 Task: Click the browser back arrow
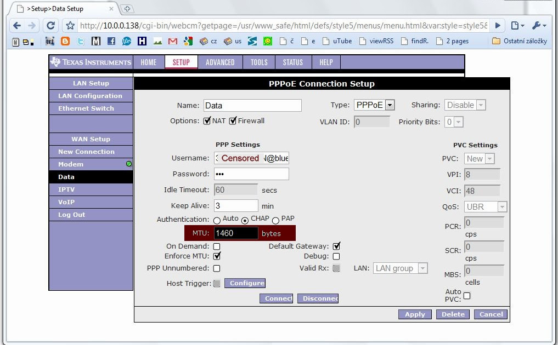click(17, 26)
